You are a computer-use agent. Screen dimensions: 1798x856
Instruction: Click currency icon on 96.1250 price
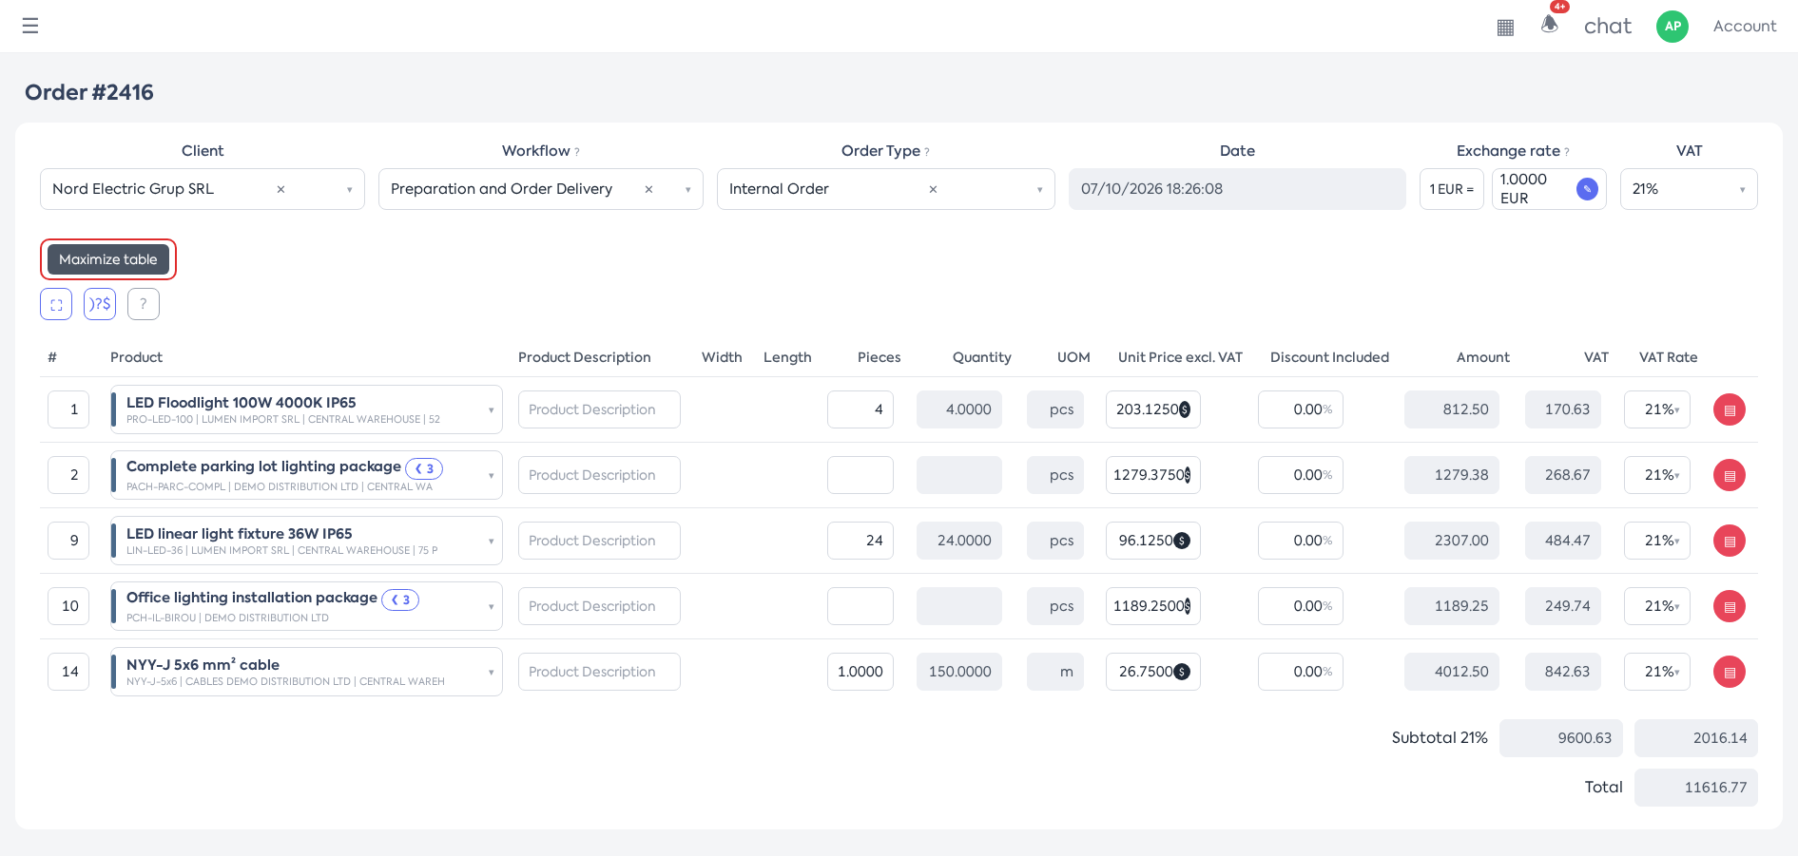[x=1182, y=541]
